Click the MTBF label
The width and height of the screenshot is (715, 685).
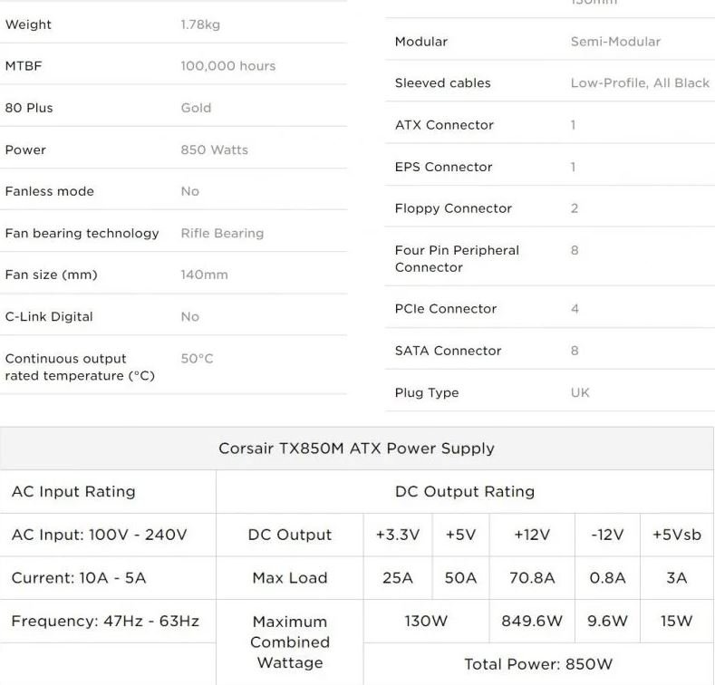24,66
